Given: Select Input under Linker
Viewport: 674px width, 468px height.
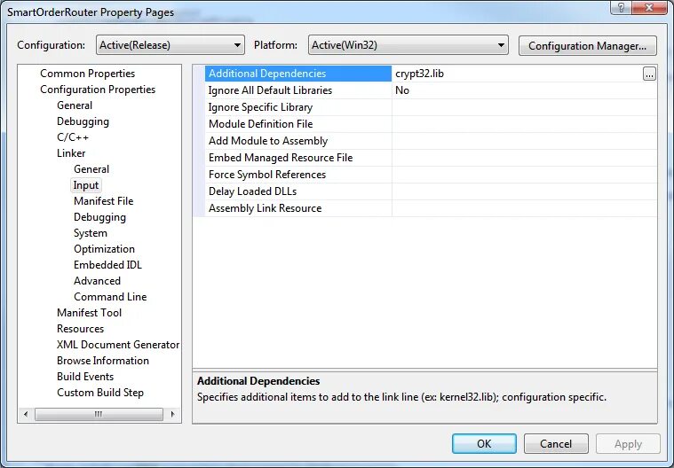Looking at the screenshot, I should tap(86, 185).
